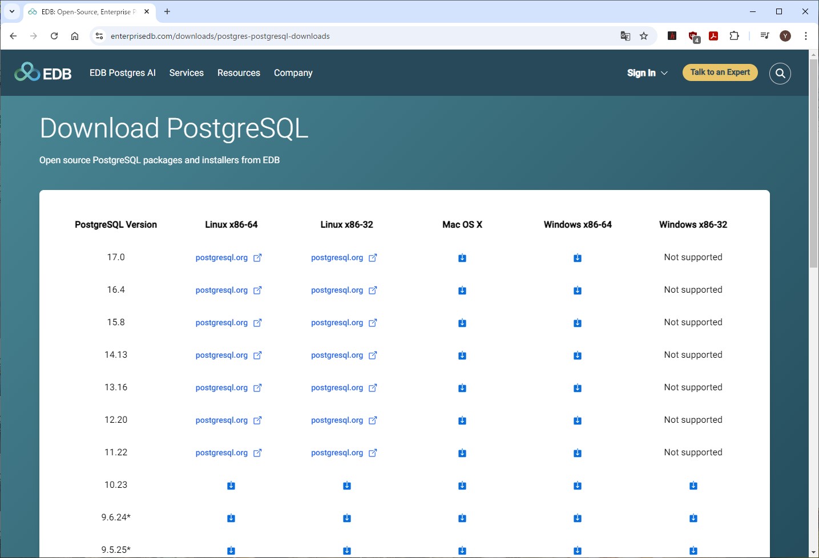This screenshot has width=819, height=558.
Task: Open the browser extensions puzzle icon
Action: pyautogui.click(x=735, y=36)
